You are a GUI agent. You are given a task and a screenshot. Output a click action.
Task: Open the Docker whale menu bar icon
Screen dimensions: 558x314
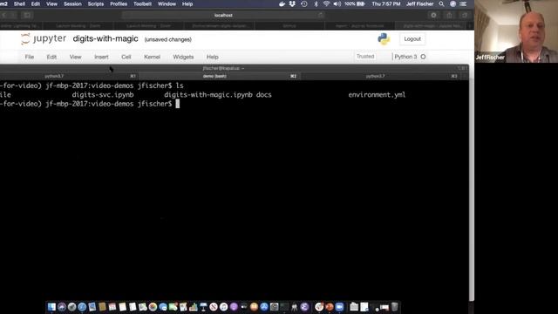(x=282, y=3)
